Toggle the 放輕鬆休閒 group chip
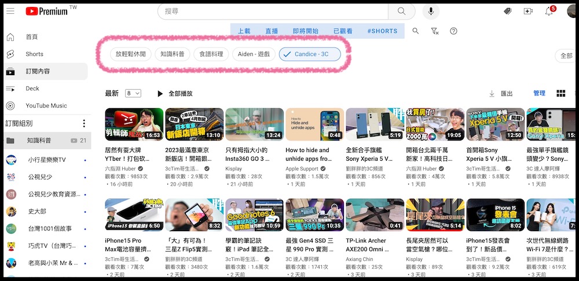 131,54
